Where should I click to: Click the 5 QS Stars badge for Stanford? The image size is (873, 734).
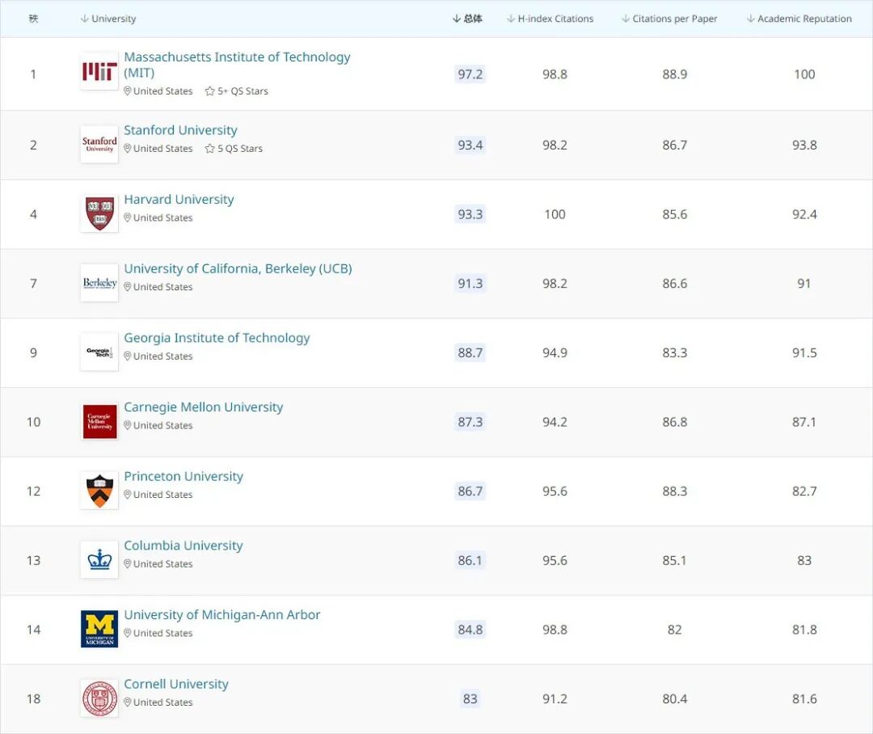click(234, 149)
